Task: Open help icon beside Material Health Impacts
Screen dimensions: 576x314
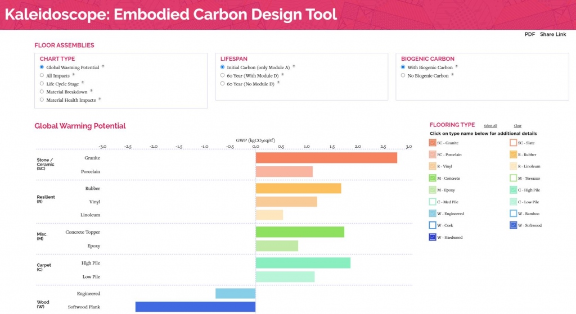Action: (100, 99)
